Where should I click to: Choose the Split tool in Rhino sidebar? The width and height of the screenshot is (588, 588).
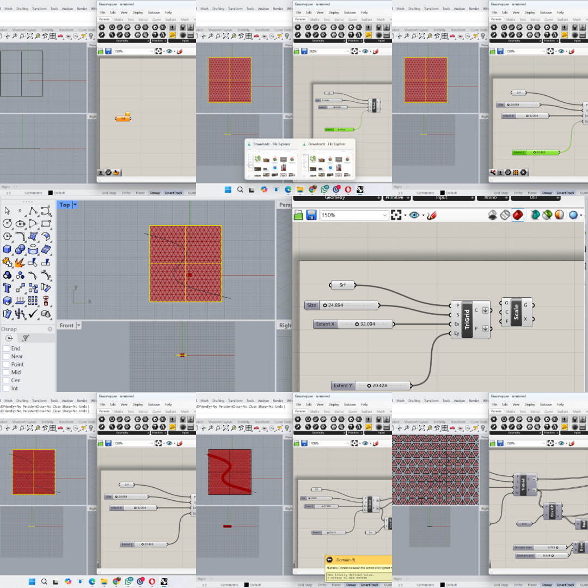(46, 262)
